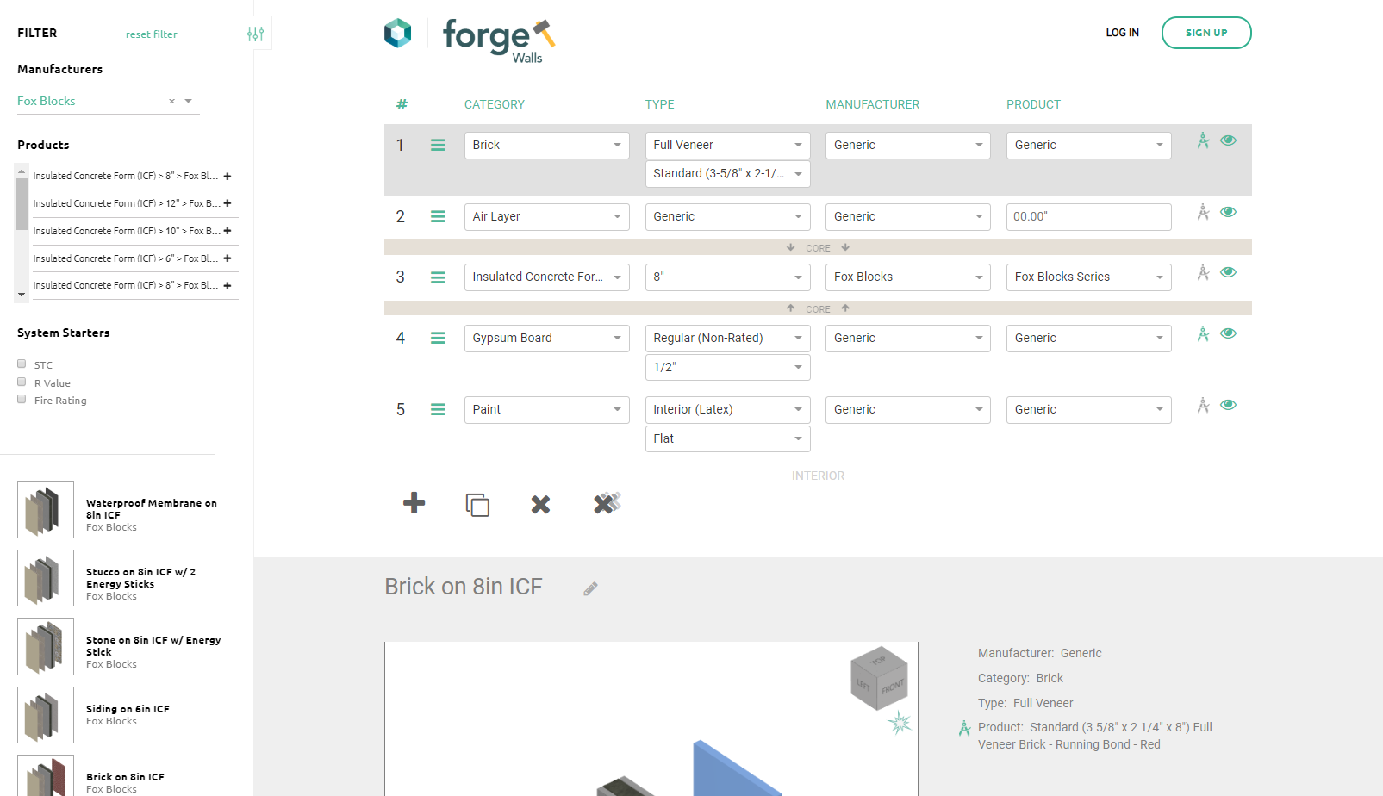Screen dimensions: 1383x796
Task: Click the MANUFACTURER column header
Action: click(873, 104)
